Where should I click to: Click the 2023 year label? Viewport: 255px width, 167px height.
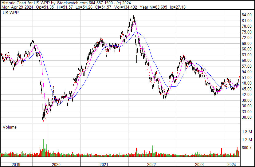click(x=199, y=165)
